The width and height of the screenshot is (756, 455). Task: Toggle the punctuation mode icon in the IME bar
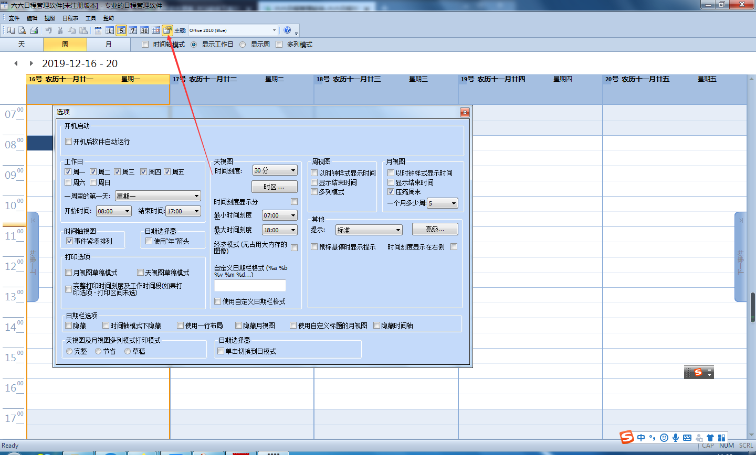653,438
